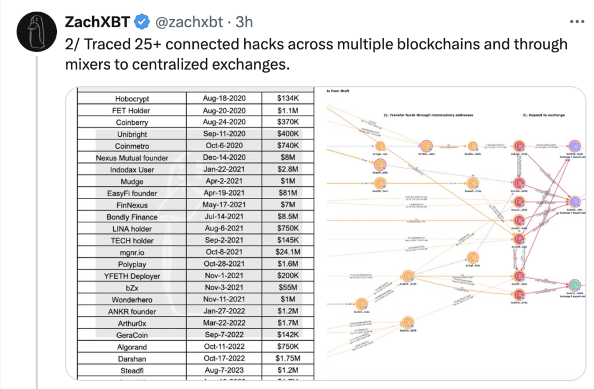Open the tweet's more options menu

(x=577, y=22)
